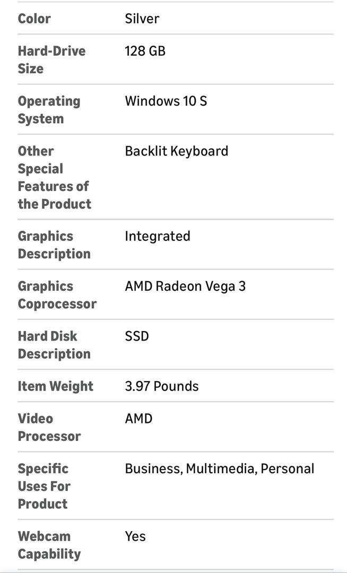Select the Business, Multimedia, Personal value
The width and height of the screenshot is (347, 573).
pyautogui.click(x=219, y=469)
